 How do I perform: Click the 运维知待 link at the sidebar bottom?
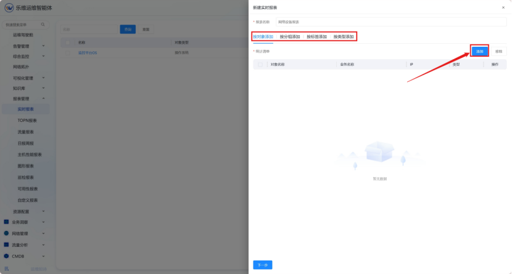(x=38, y=269)
